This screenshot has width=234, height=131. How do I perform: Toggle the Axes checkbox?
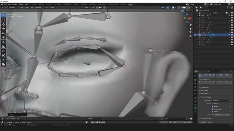click(x=212, y=115)
